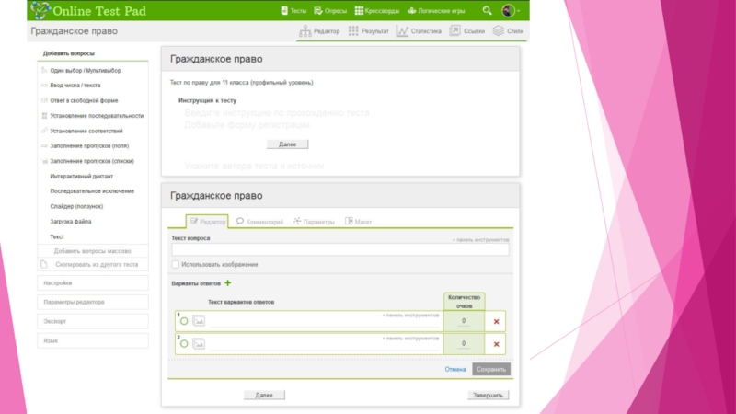Select the question Параметры tab
Screen dimensions: 736x414
(314, 222)
